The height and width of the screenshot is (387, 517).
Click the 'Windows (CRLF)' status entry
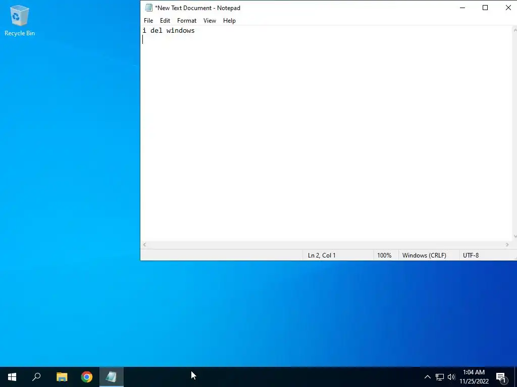tap(424, 255)
